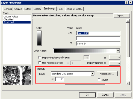133x99 pixels.
Task: Click the scroll up arrow
Action: (128, 21)
